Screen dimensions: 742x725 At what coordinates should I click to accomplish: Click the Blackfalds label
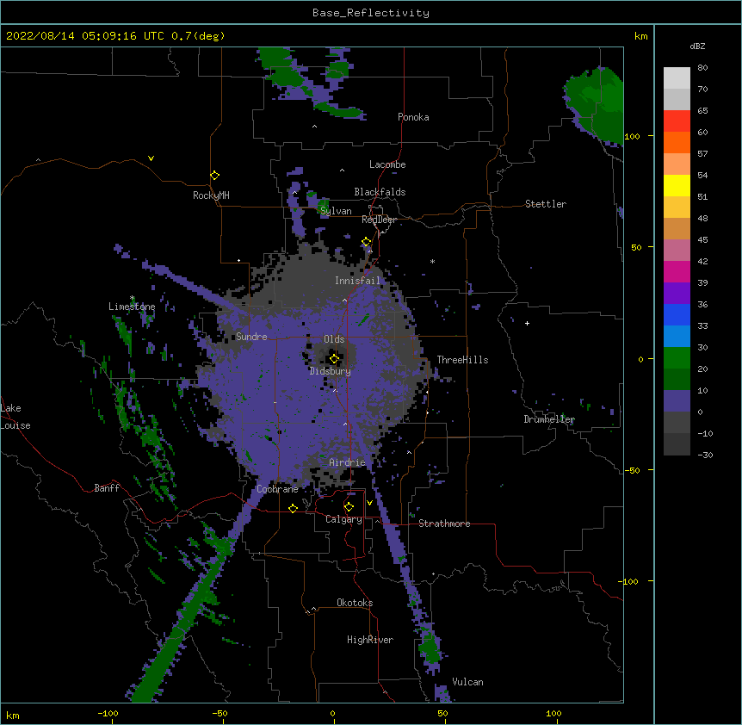click(380, 192)
